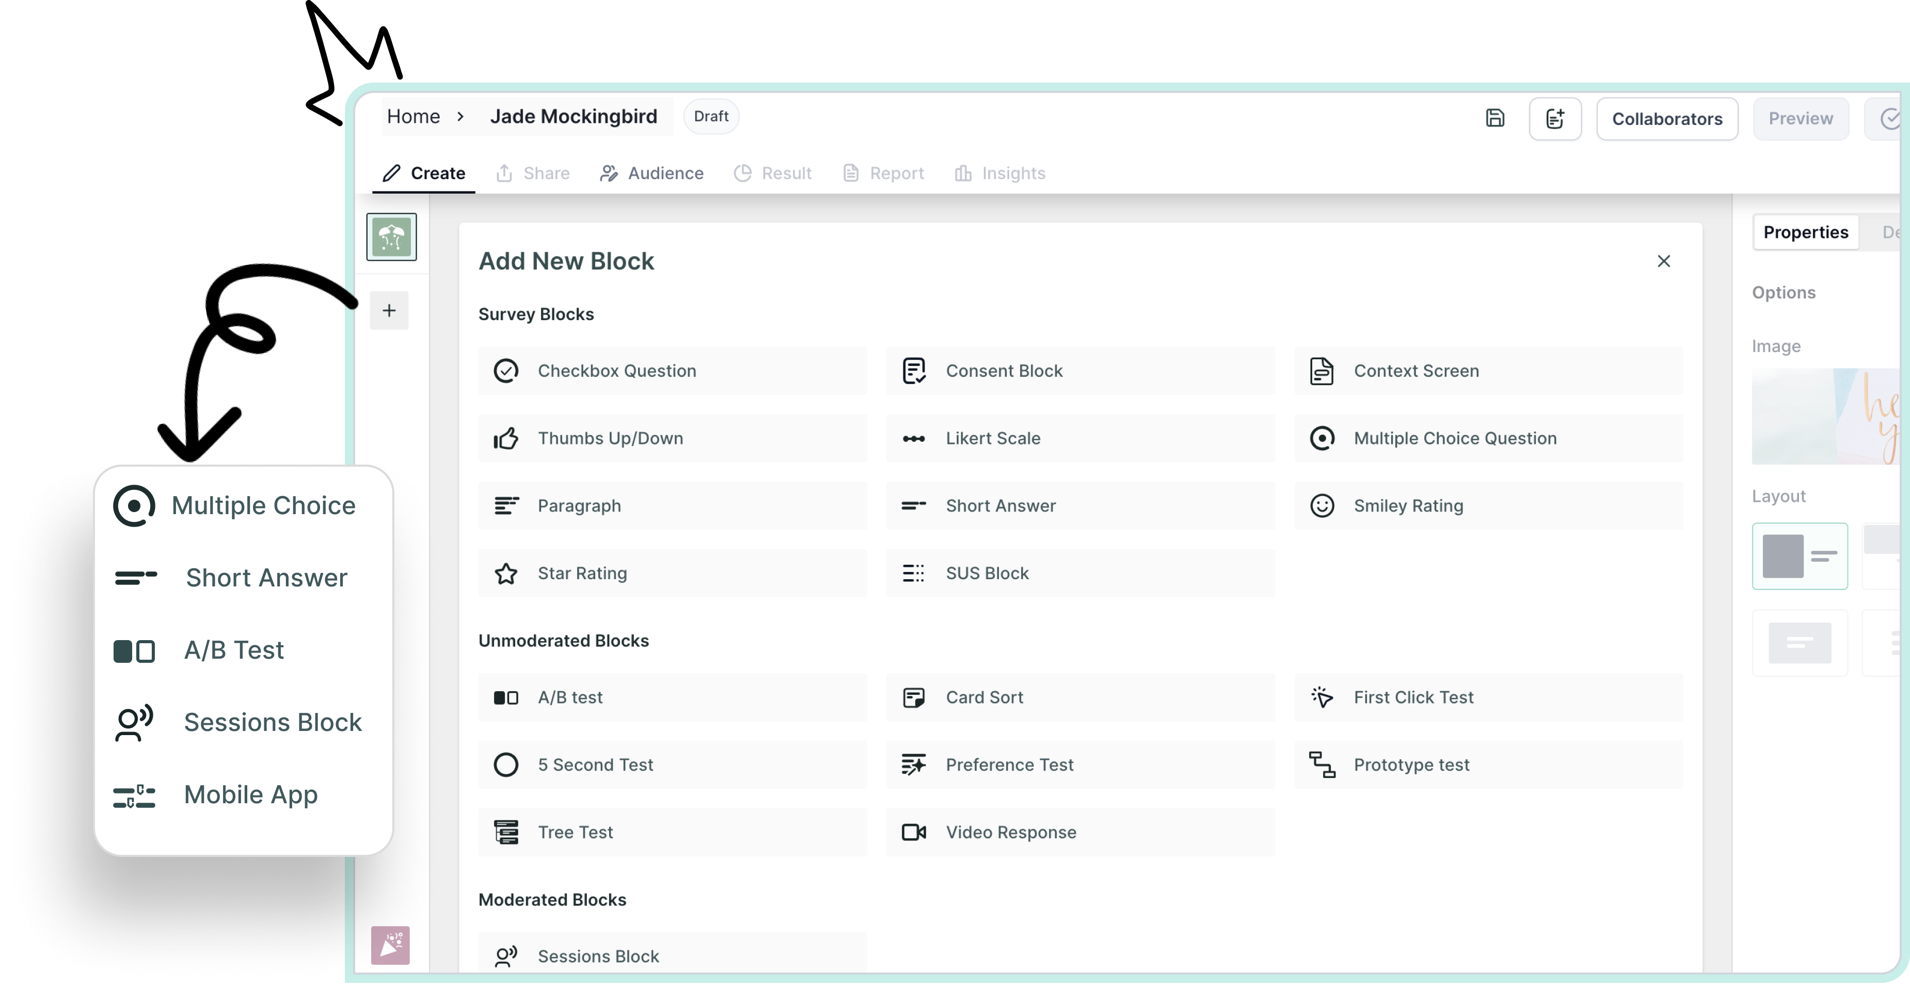
Task: Select the pink thank-you block thumbnail
Action: tap(390, 946)
